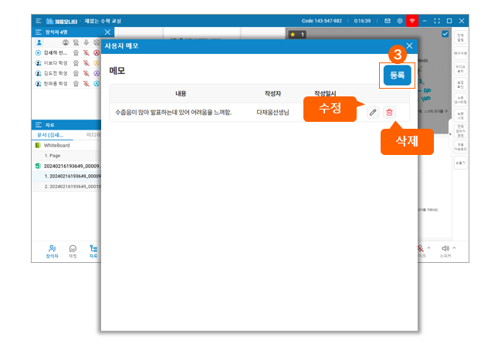Click the pencil edit icon in memo row
The width and height of the screenshot is (491, 357).
pos(373,113)
